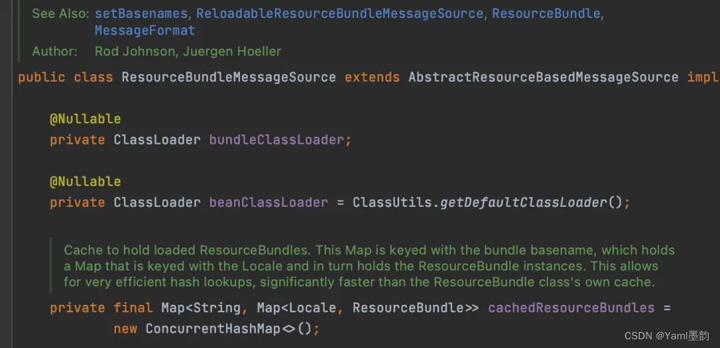This screenshot has height=348, width=720.
Task: Click the 'final' keyword in cache declaration
Action: pos(133,307)
